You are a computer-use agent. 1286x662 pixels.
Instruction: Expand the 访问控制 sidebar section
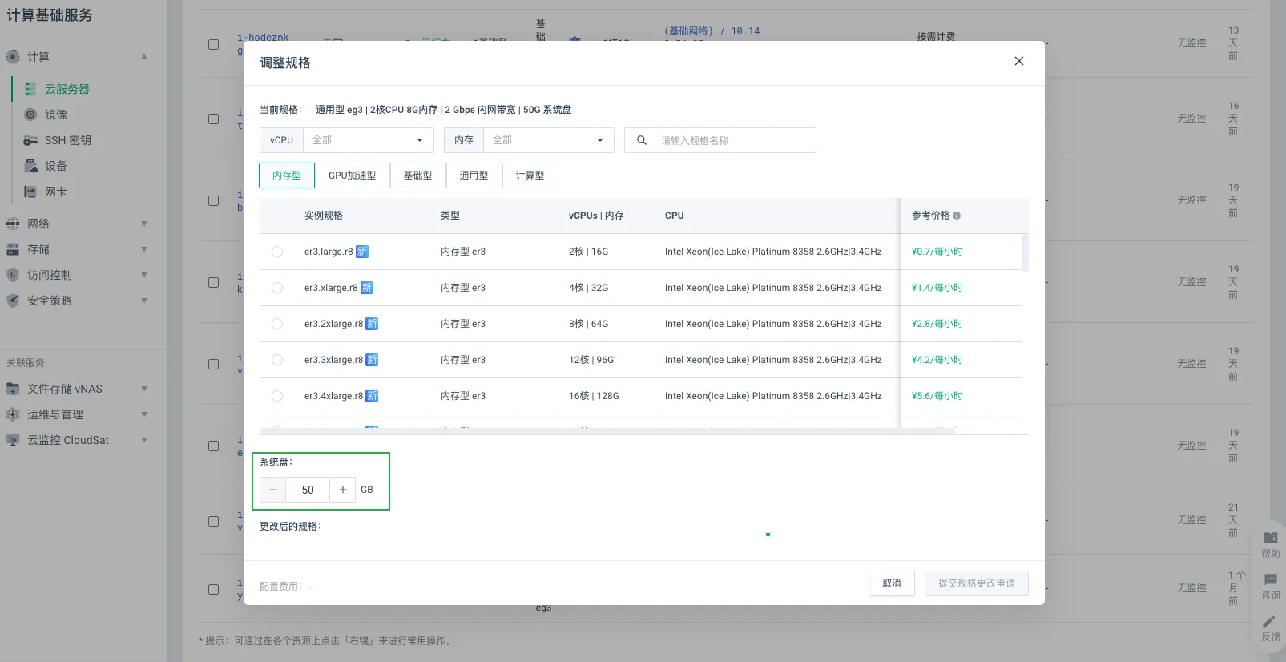click(144, 275)
